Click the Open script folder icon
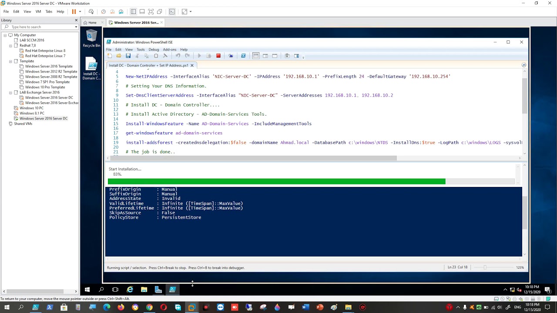Image resolution: width=557 pixels, height=313 pixels. pyautogui.click(x=119, y=56)
